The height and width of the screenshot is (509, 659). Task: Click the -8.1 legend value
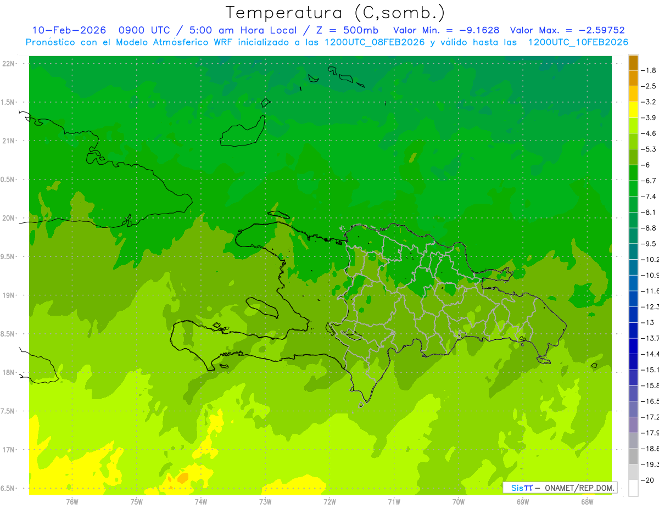coord(649,212)
